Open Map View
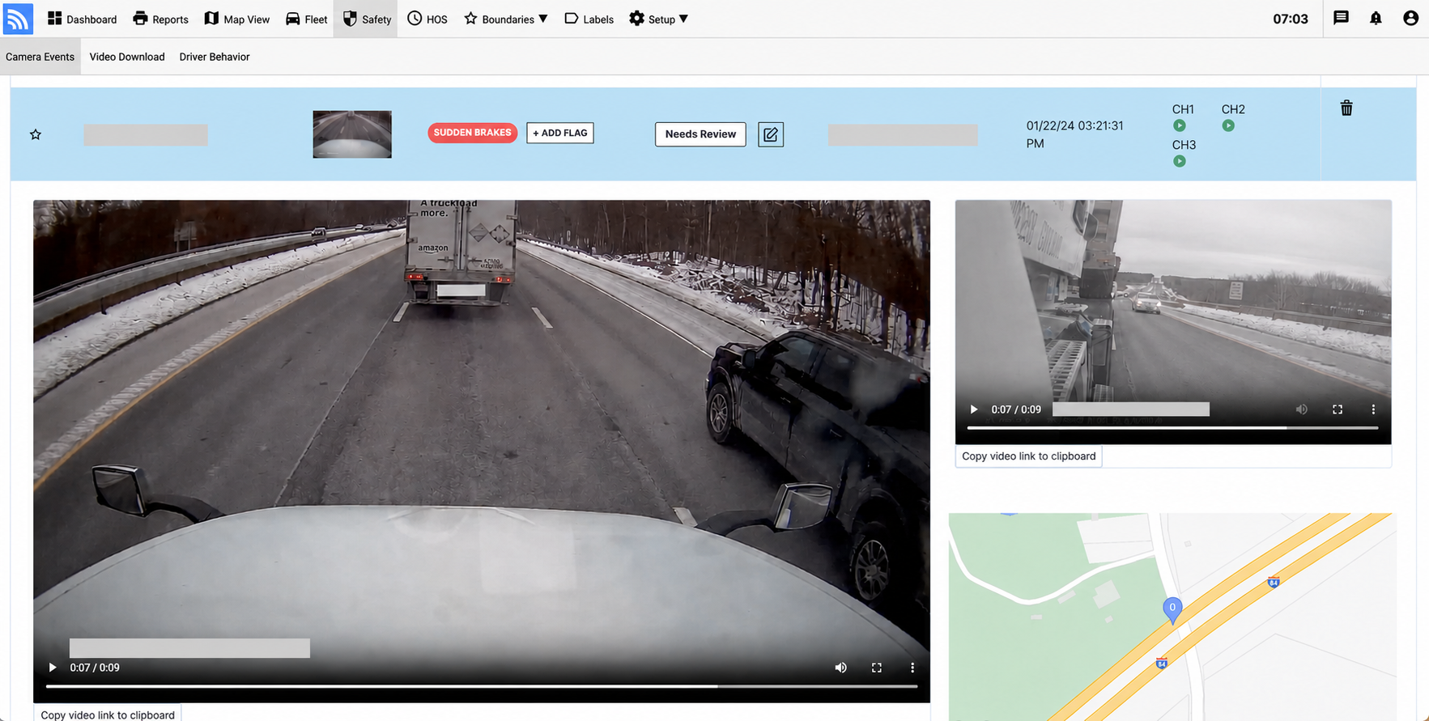Image resolution: width=1429 pixels, height=721 pixels. [236, 19]
